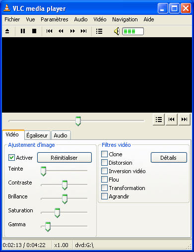
Task: Click the eject icon in the toolbar
Action: tap(7, 31)
